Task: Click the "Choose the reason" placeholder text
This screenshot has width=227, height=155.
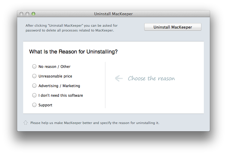Action: tap(151, 78)
